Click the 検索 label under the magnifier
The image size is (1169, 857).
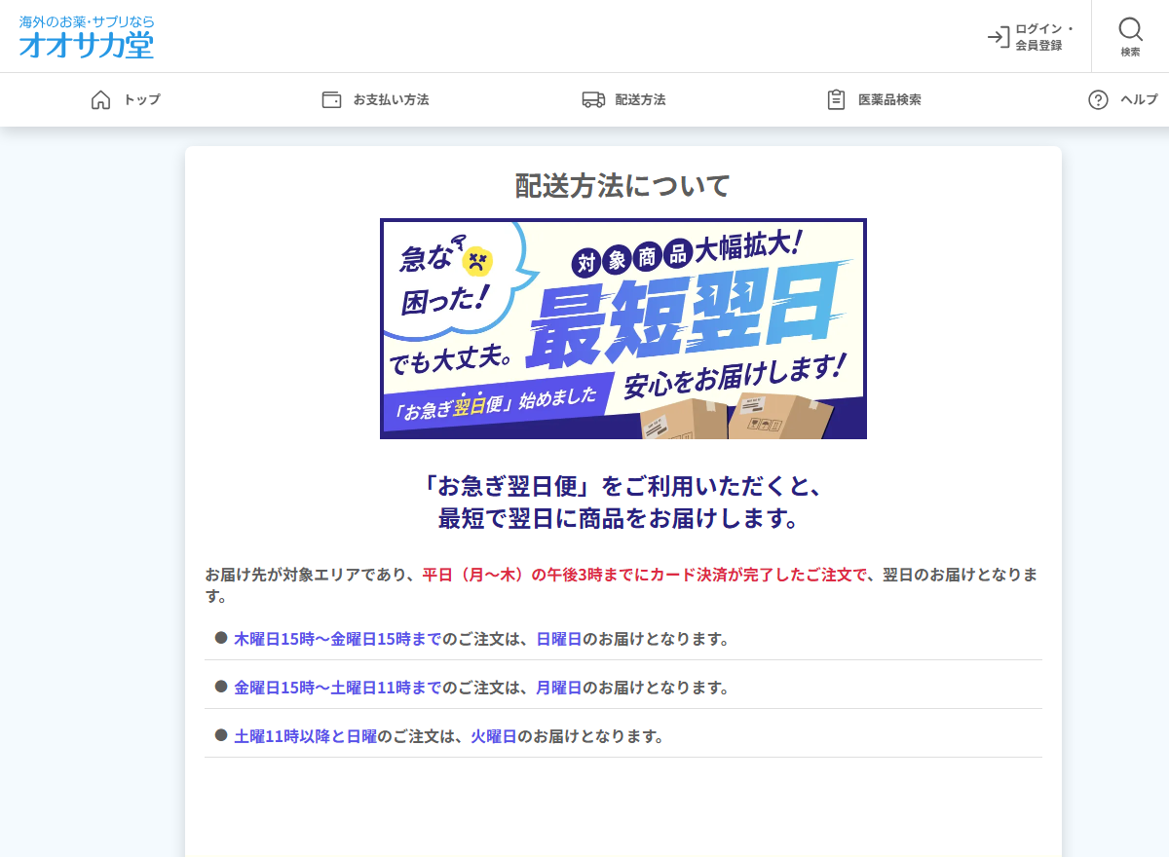point(1130,53)
